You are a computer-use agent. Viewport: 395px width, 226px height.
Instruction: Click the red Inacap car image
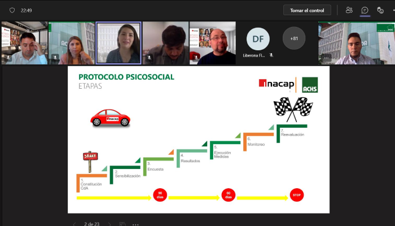coord(111,118)
